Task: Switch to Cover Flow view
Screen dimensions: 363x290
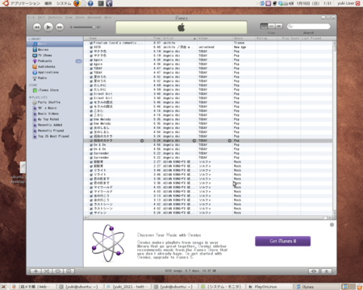Action: click(x=279, y=26)
